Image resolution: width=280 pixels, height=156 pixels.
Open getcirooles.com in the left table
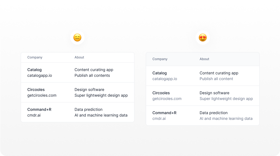(42, 95)
